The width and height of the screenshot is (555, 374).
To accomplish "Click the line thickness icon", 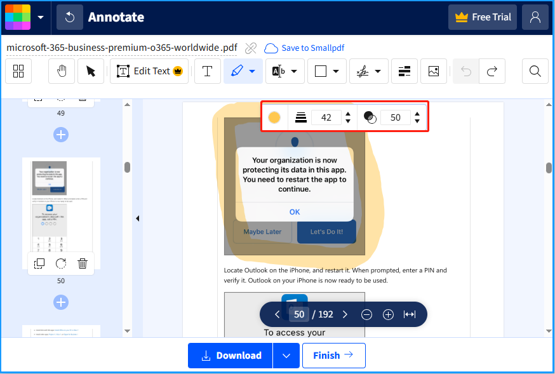I will (300, 117).
